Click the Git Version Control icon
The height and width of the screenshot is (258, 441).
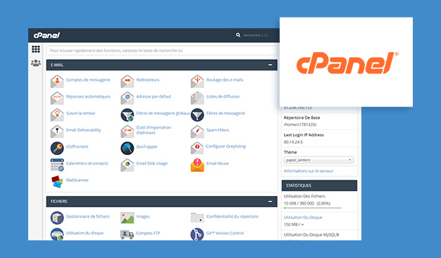pos(197,234)
